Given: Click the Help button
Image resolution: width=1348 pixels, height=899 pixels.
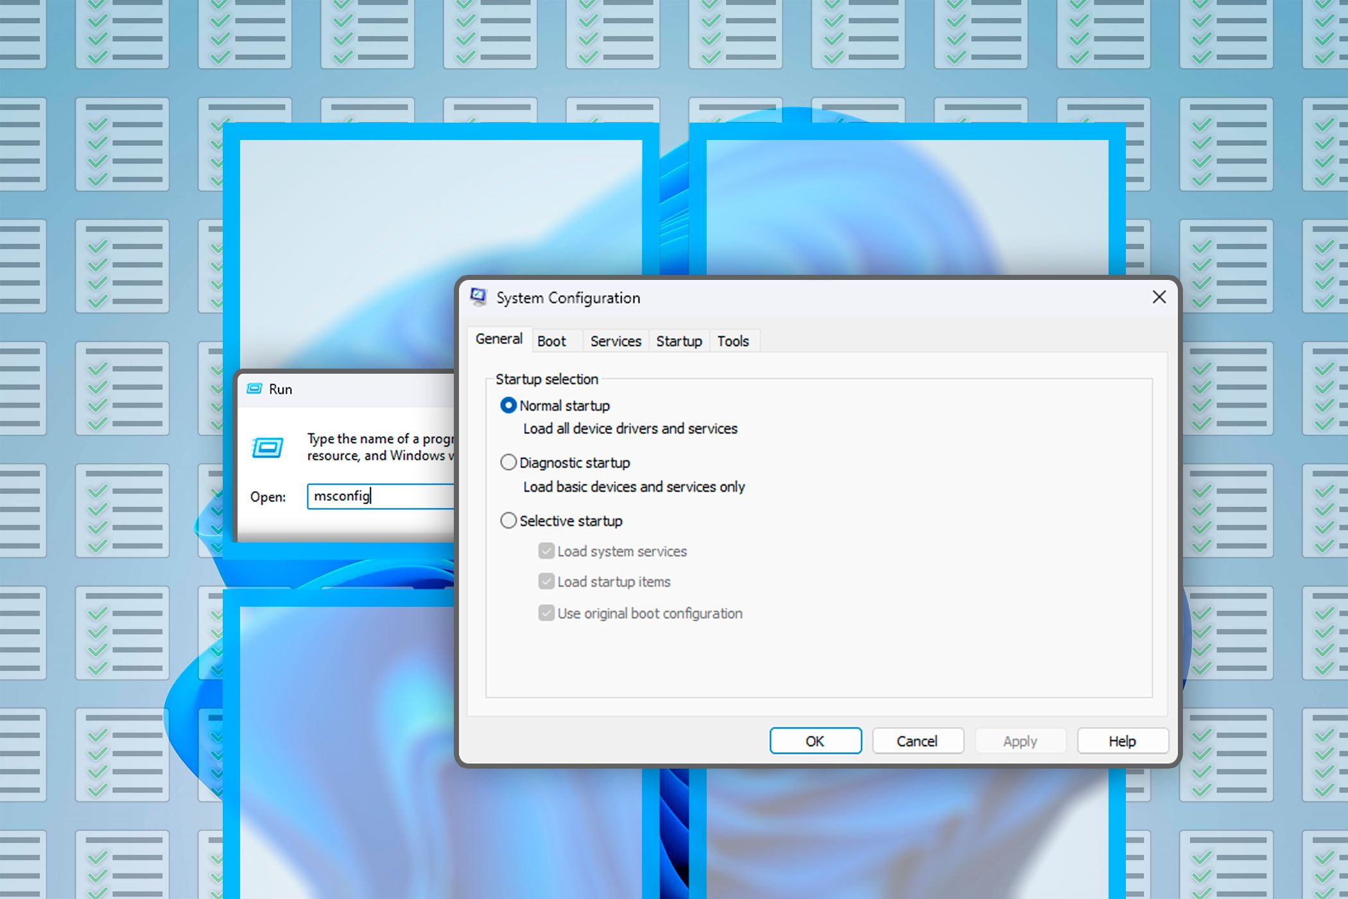Looking at the screenshot, I should click(1122, 741).
